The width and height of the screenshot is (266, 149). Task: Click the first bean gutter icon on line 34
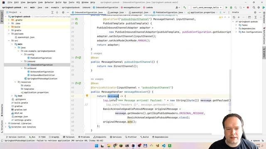point(76,58)
